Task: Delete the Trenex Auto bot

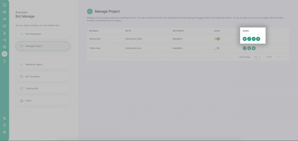Action: (254, 48)
